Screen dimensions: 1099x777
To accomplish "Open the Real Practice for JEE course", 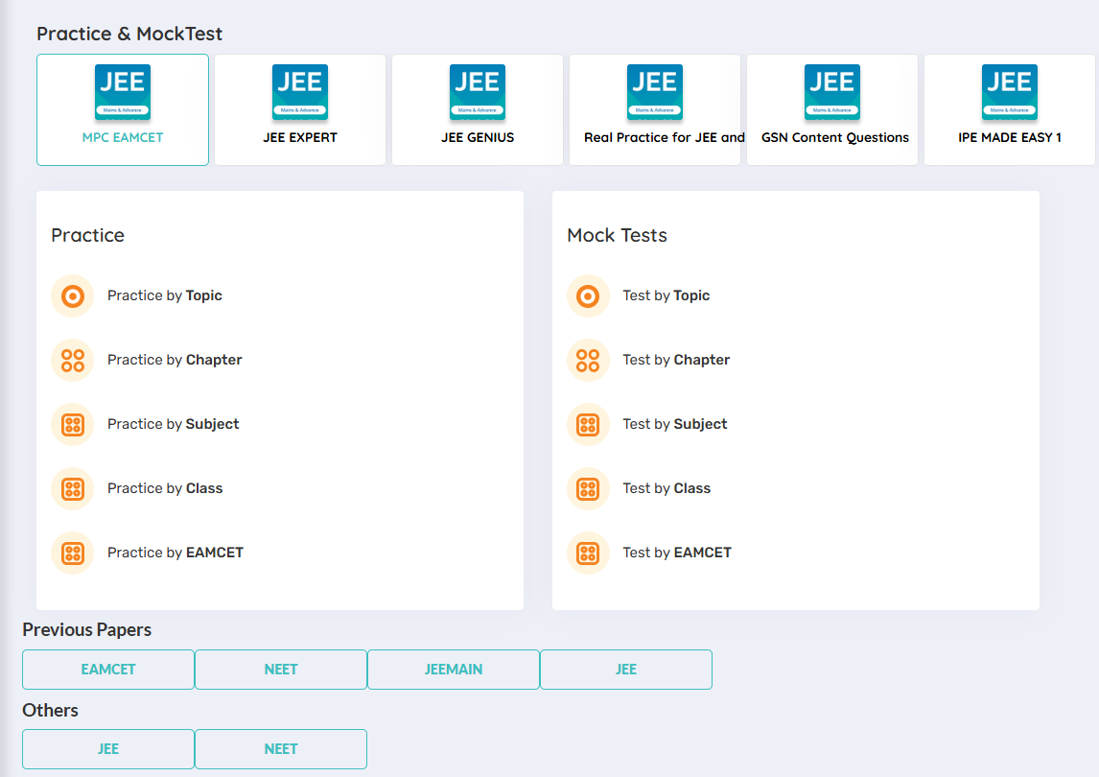I will [655, 110].
